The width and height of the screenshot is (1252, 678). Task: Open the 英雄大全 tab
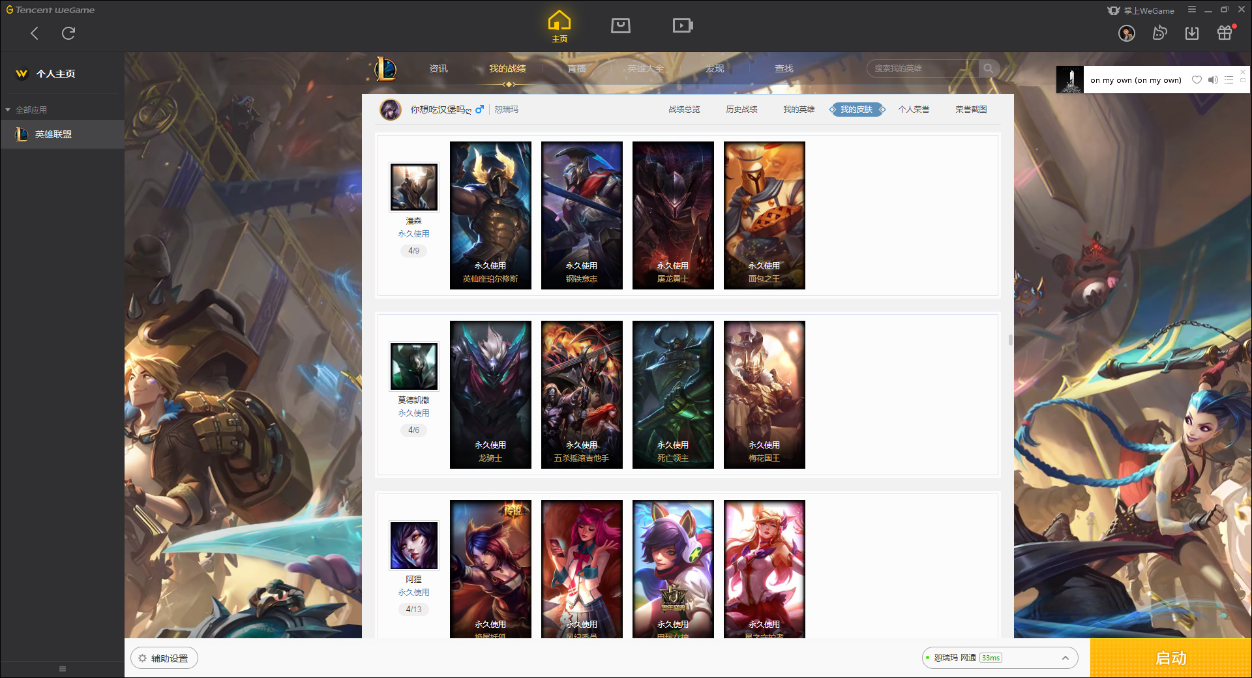pyautogui.click(x=646, y=68)
